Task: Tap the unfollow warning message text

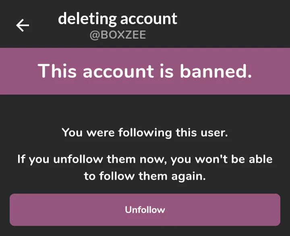Action: 145,168
